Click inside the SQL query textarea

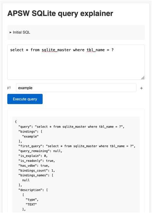[76, 62]
